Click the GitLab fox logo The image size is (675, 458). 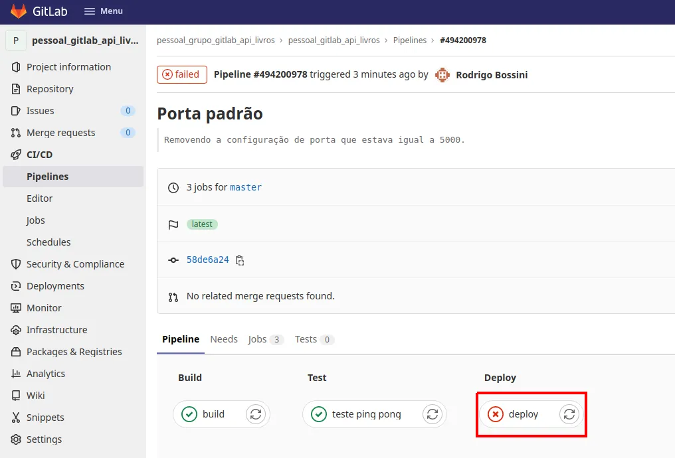point(19,11)
